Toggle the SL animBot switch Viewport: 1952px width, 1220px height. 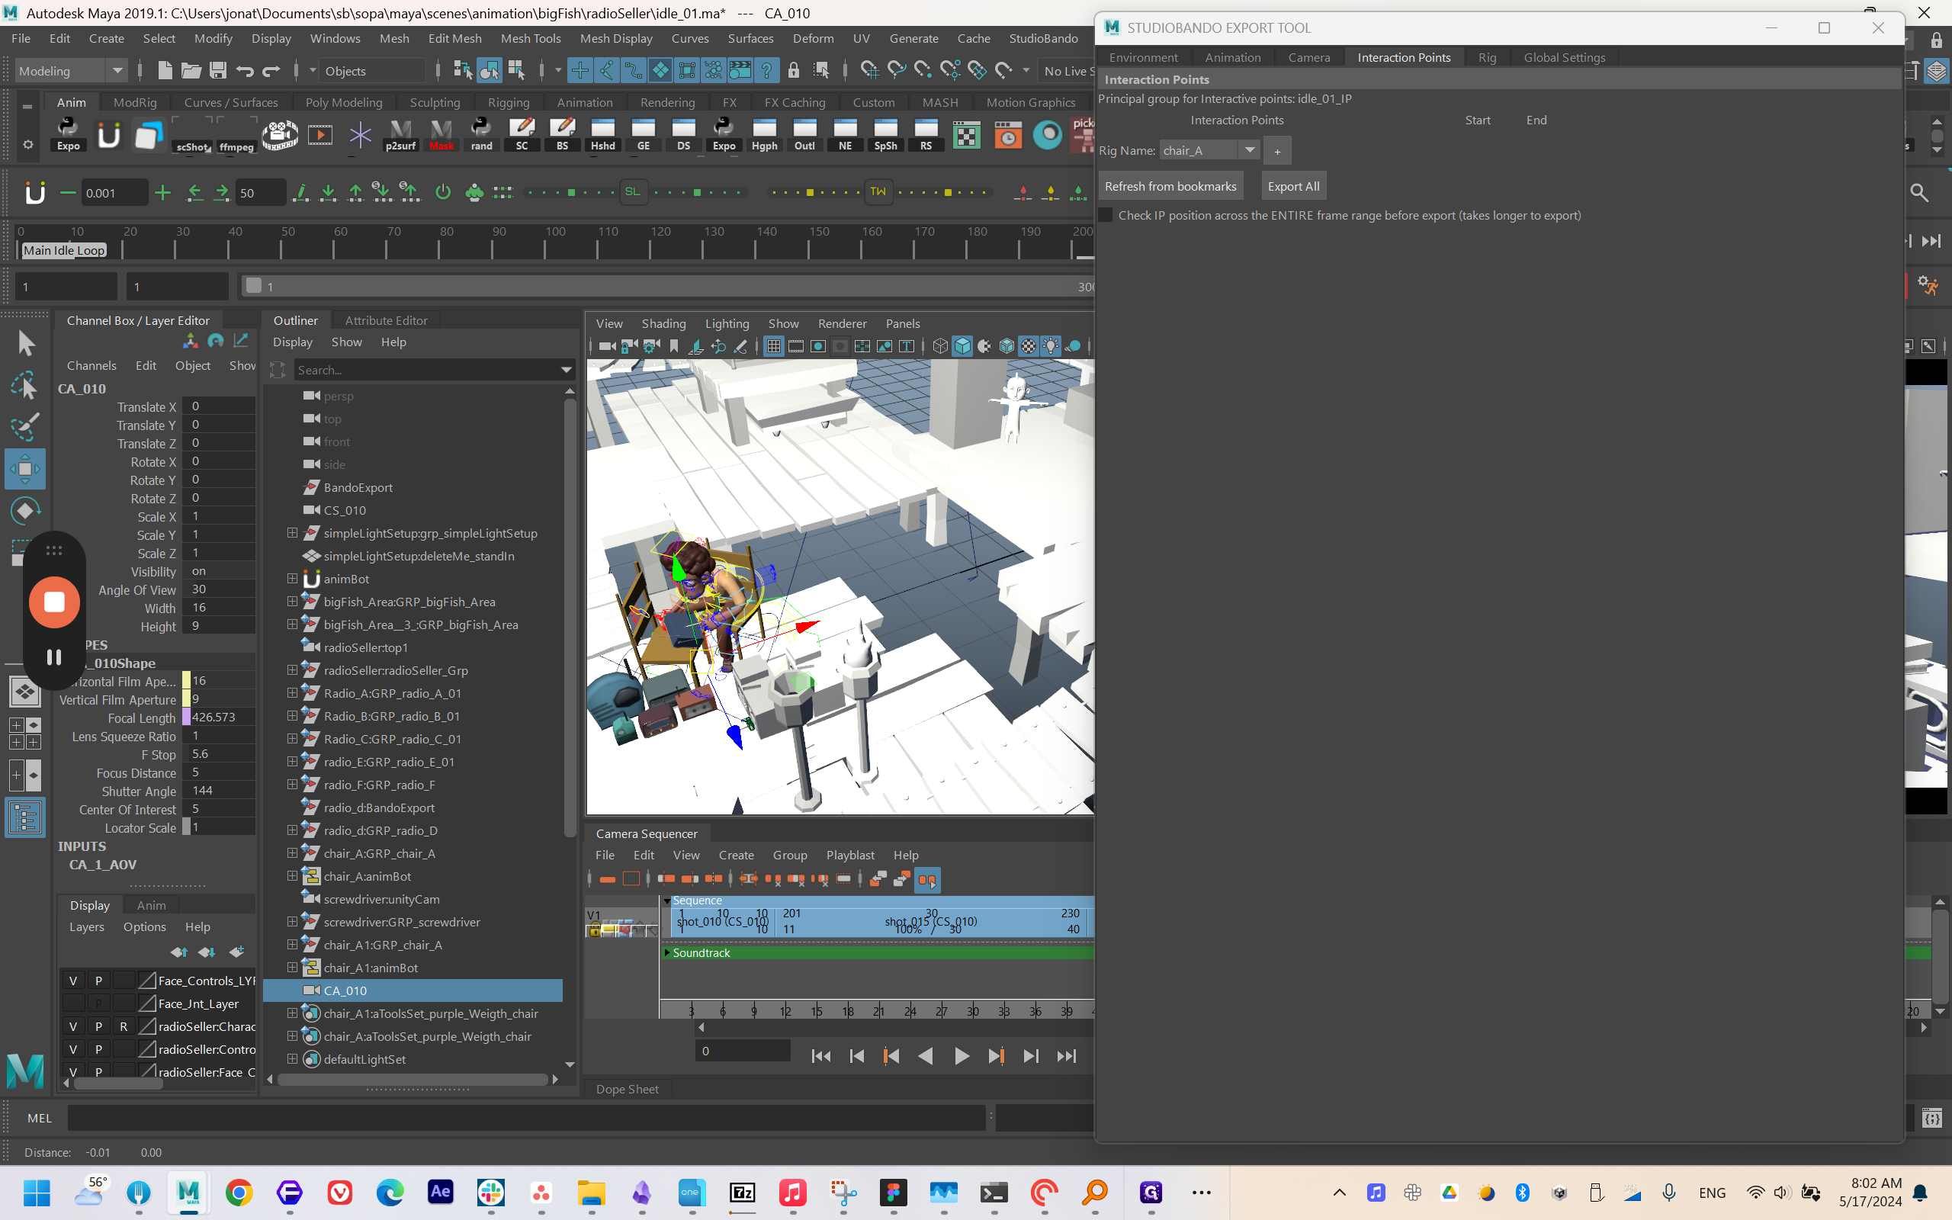coord(632,192)
